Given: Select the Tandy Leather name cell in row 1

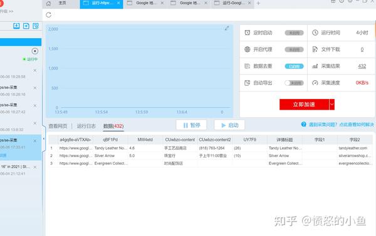Looking at the screenshot, I should click(110, 148).
